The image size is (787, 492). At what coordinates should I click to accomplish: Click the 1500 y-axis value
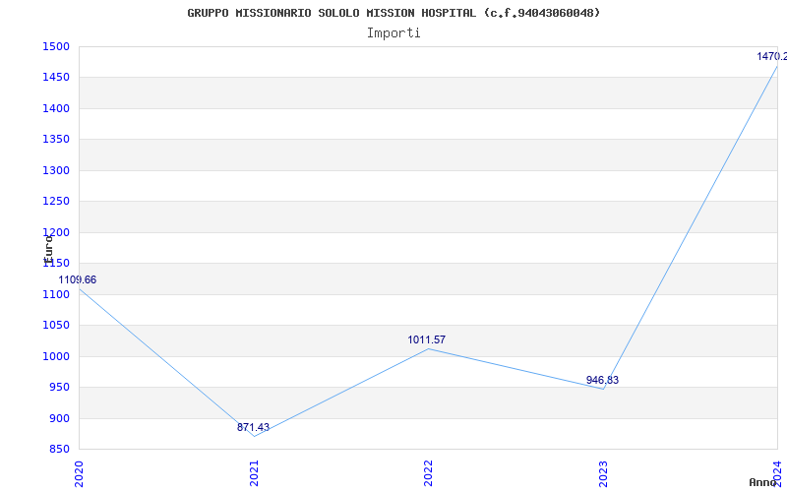56,46
